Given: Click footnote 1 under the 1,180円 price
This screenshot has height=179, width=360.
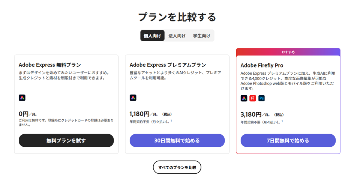Looking at the screenshot, I should pyautogui.click(x=171, y=121).
